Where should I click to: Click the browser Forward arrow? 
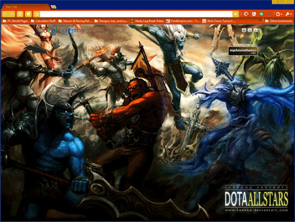pos(12,14)
